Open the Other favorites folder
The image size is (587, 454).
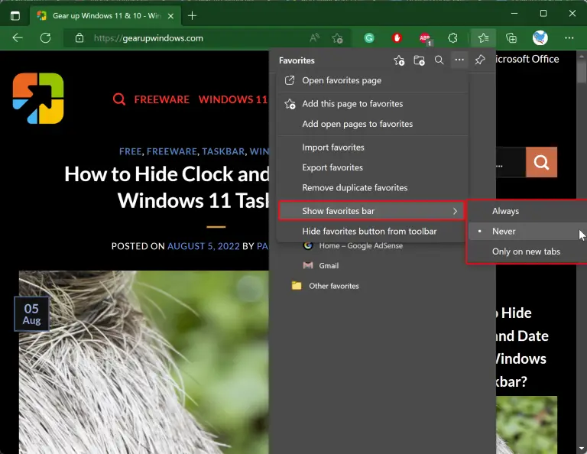click(x=325, y=286)
